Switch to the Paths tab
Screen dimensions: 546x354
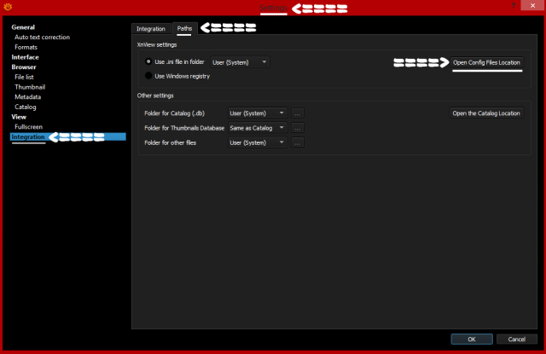pos(184,28)
